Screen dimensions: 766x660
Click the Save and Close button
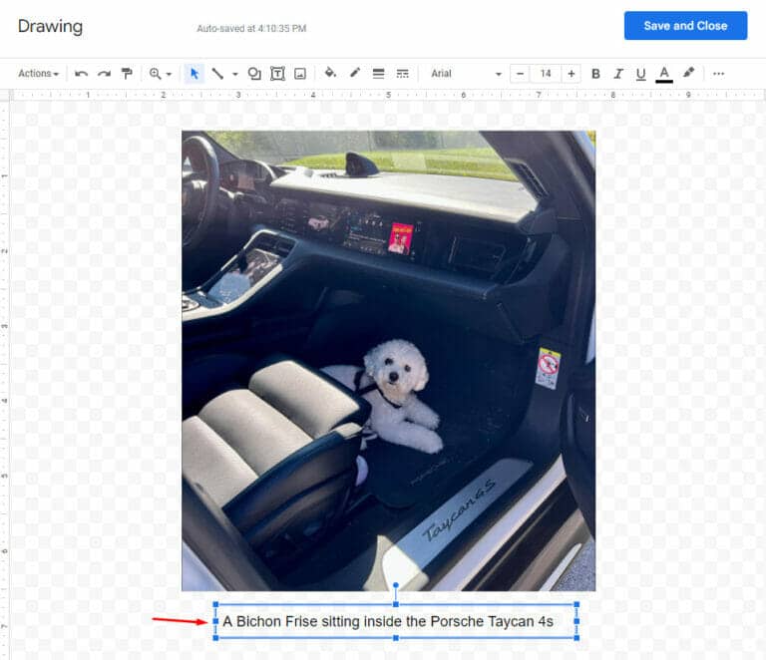click(685, 26)
